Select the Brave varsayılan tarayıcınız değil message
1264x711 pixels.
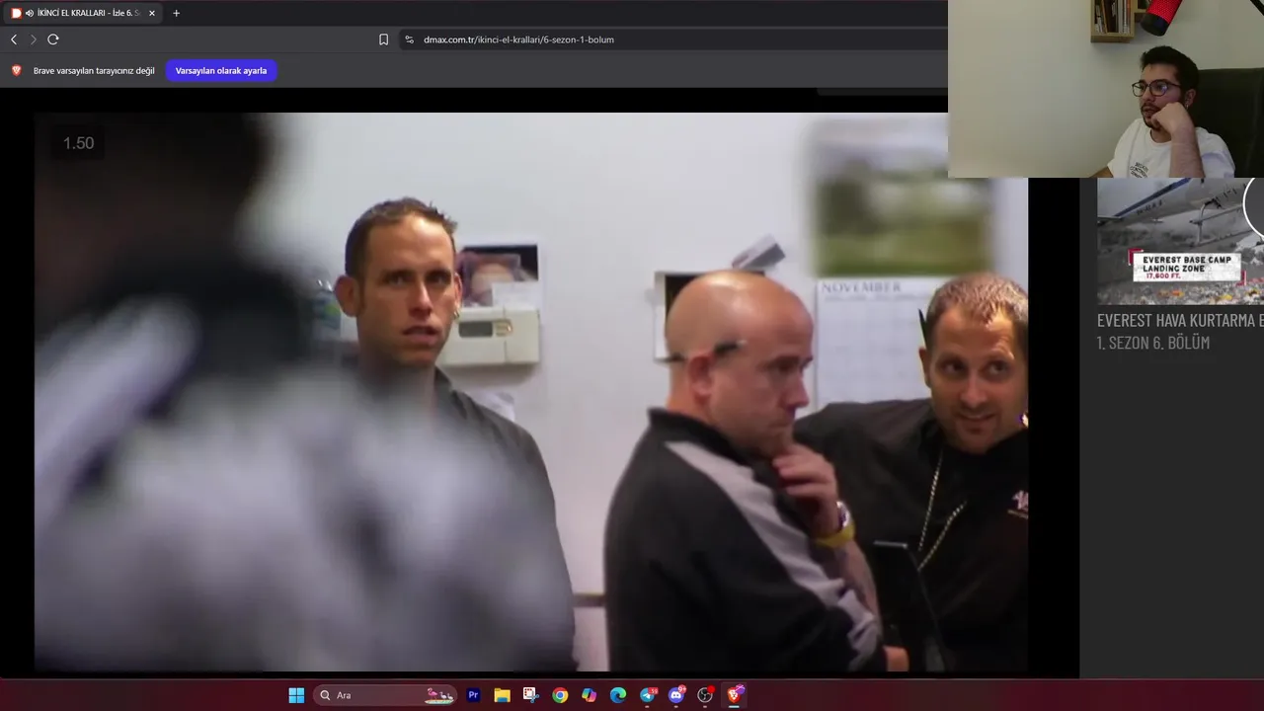94,70
